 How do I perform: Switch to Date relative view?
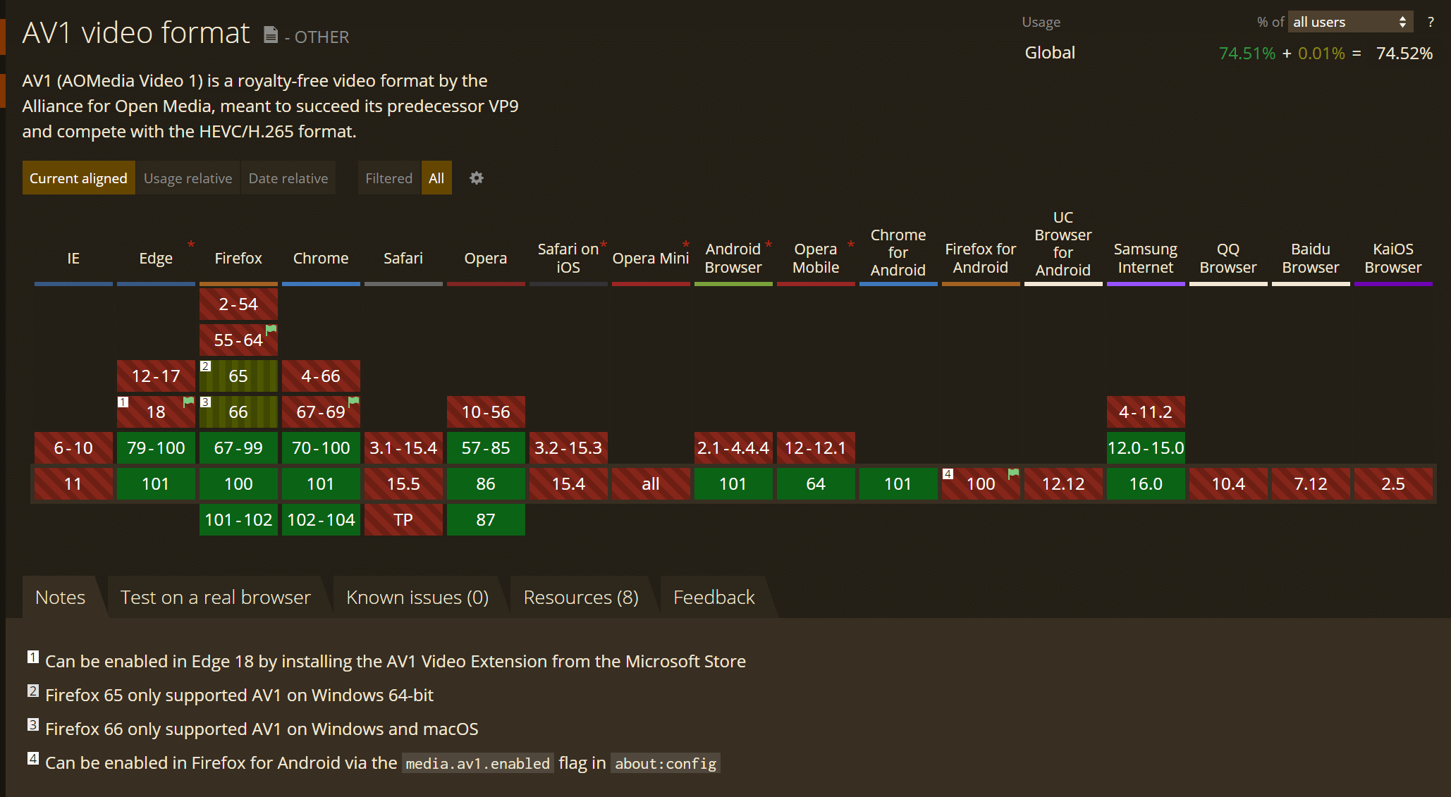[x=288, y=178]
